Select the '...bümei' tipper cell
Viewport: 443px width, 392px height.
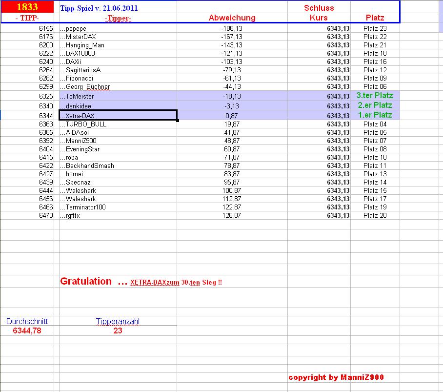(118, 174)
